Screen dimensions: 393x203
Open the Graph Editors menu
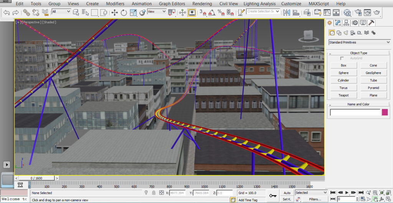tap(172, 4)
